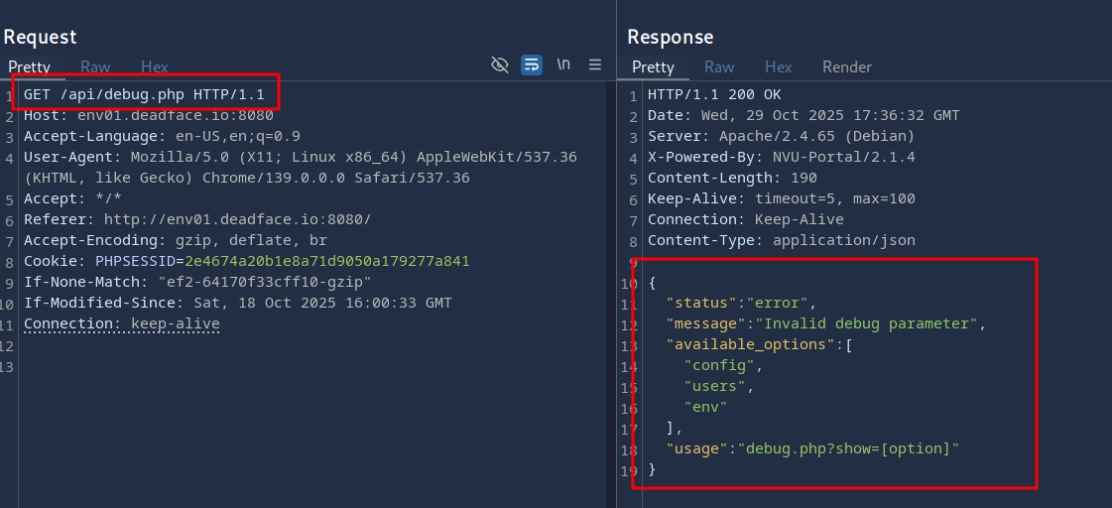The image size is (1112, 508).
Task: Switch to the Request Raw tab
Action: pos(95,67)
